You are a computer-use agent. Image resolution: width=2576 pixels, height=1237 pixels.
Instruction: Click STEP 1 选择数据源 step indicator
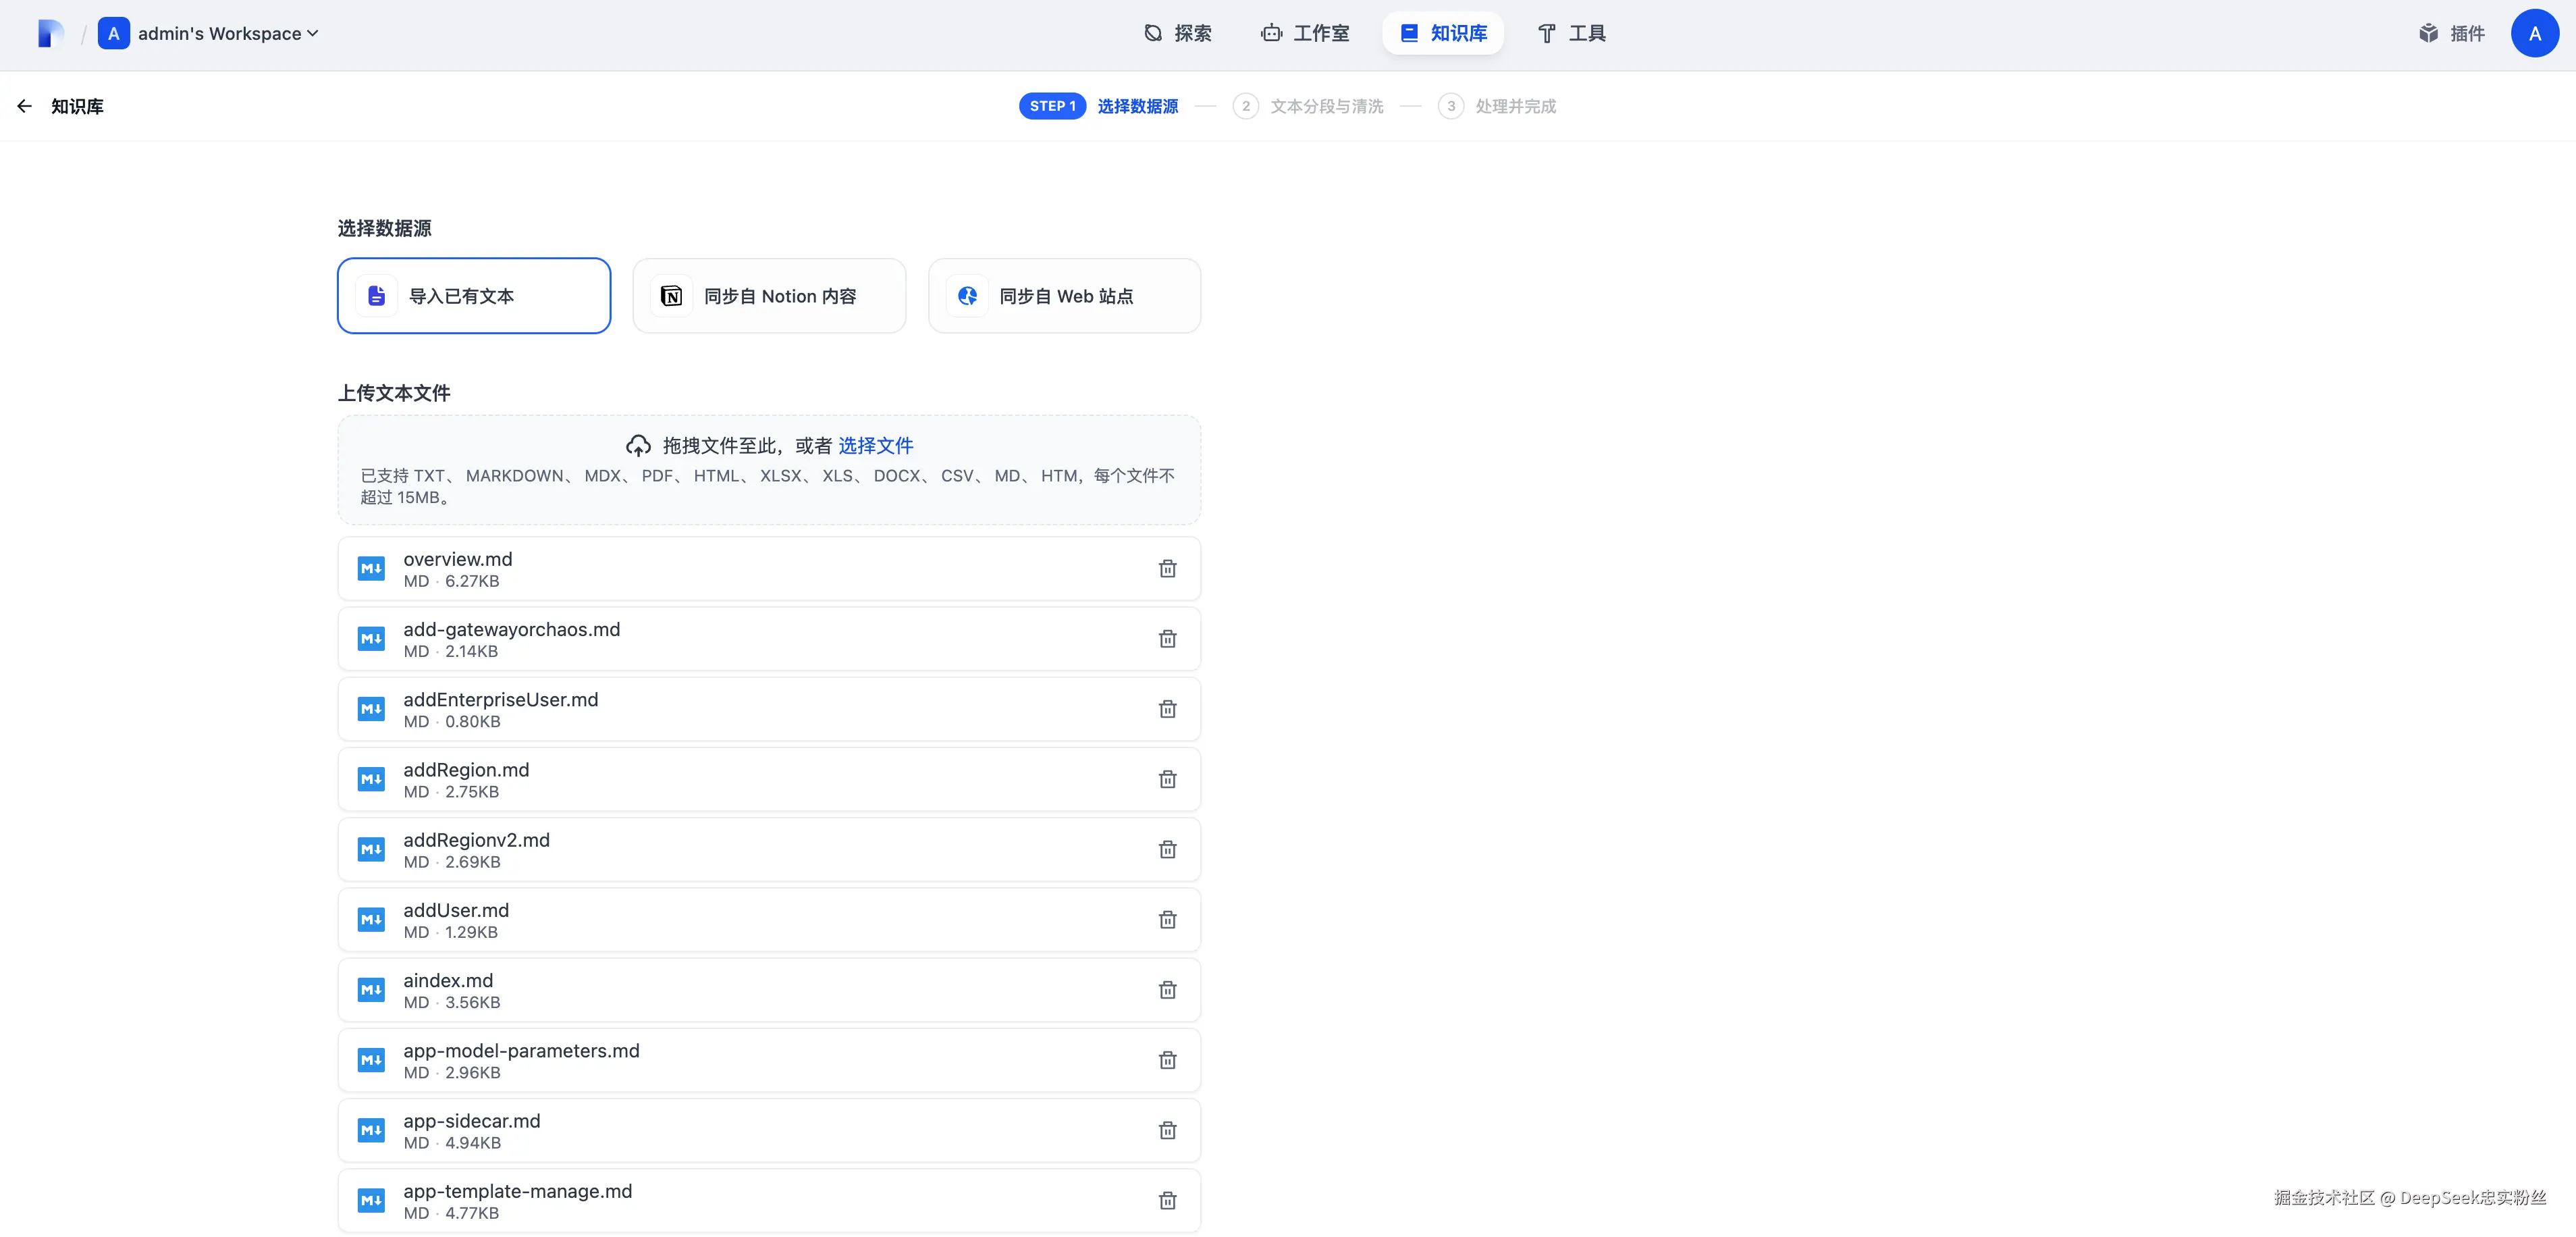1099,106
